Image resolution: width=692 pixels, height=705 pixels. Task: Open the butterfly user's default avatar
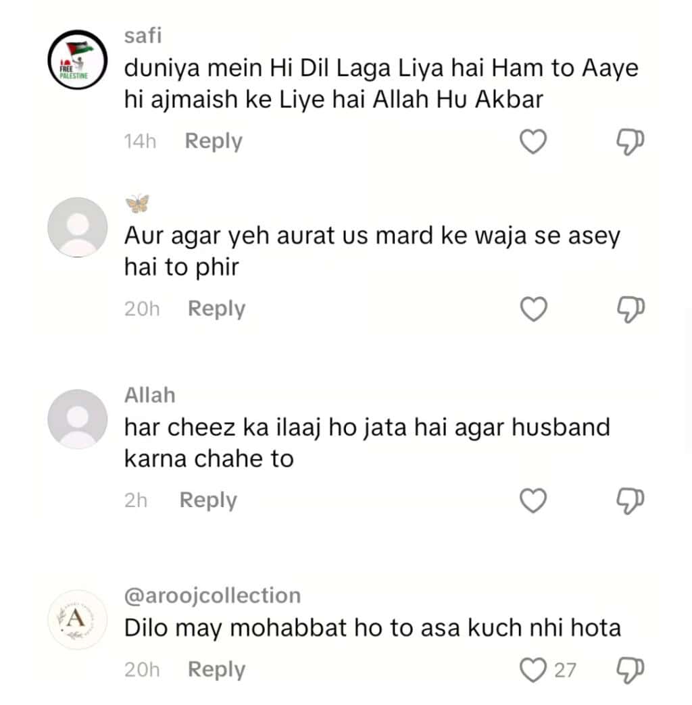pyautogui.click(x=78, y=227)
